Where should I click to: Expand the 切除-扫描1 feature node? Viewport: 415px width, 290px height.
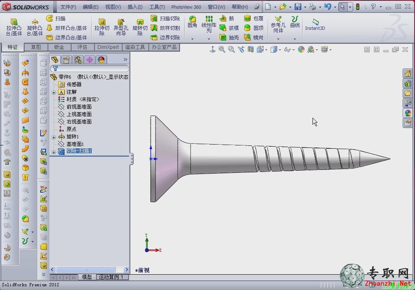click(x=54, y=152)
